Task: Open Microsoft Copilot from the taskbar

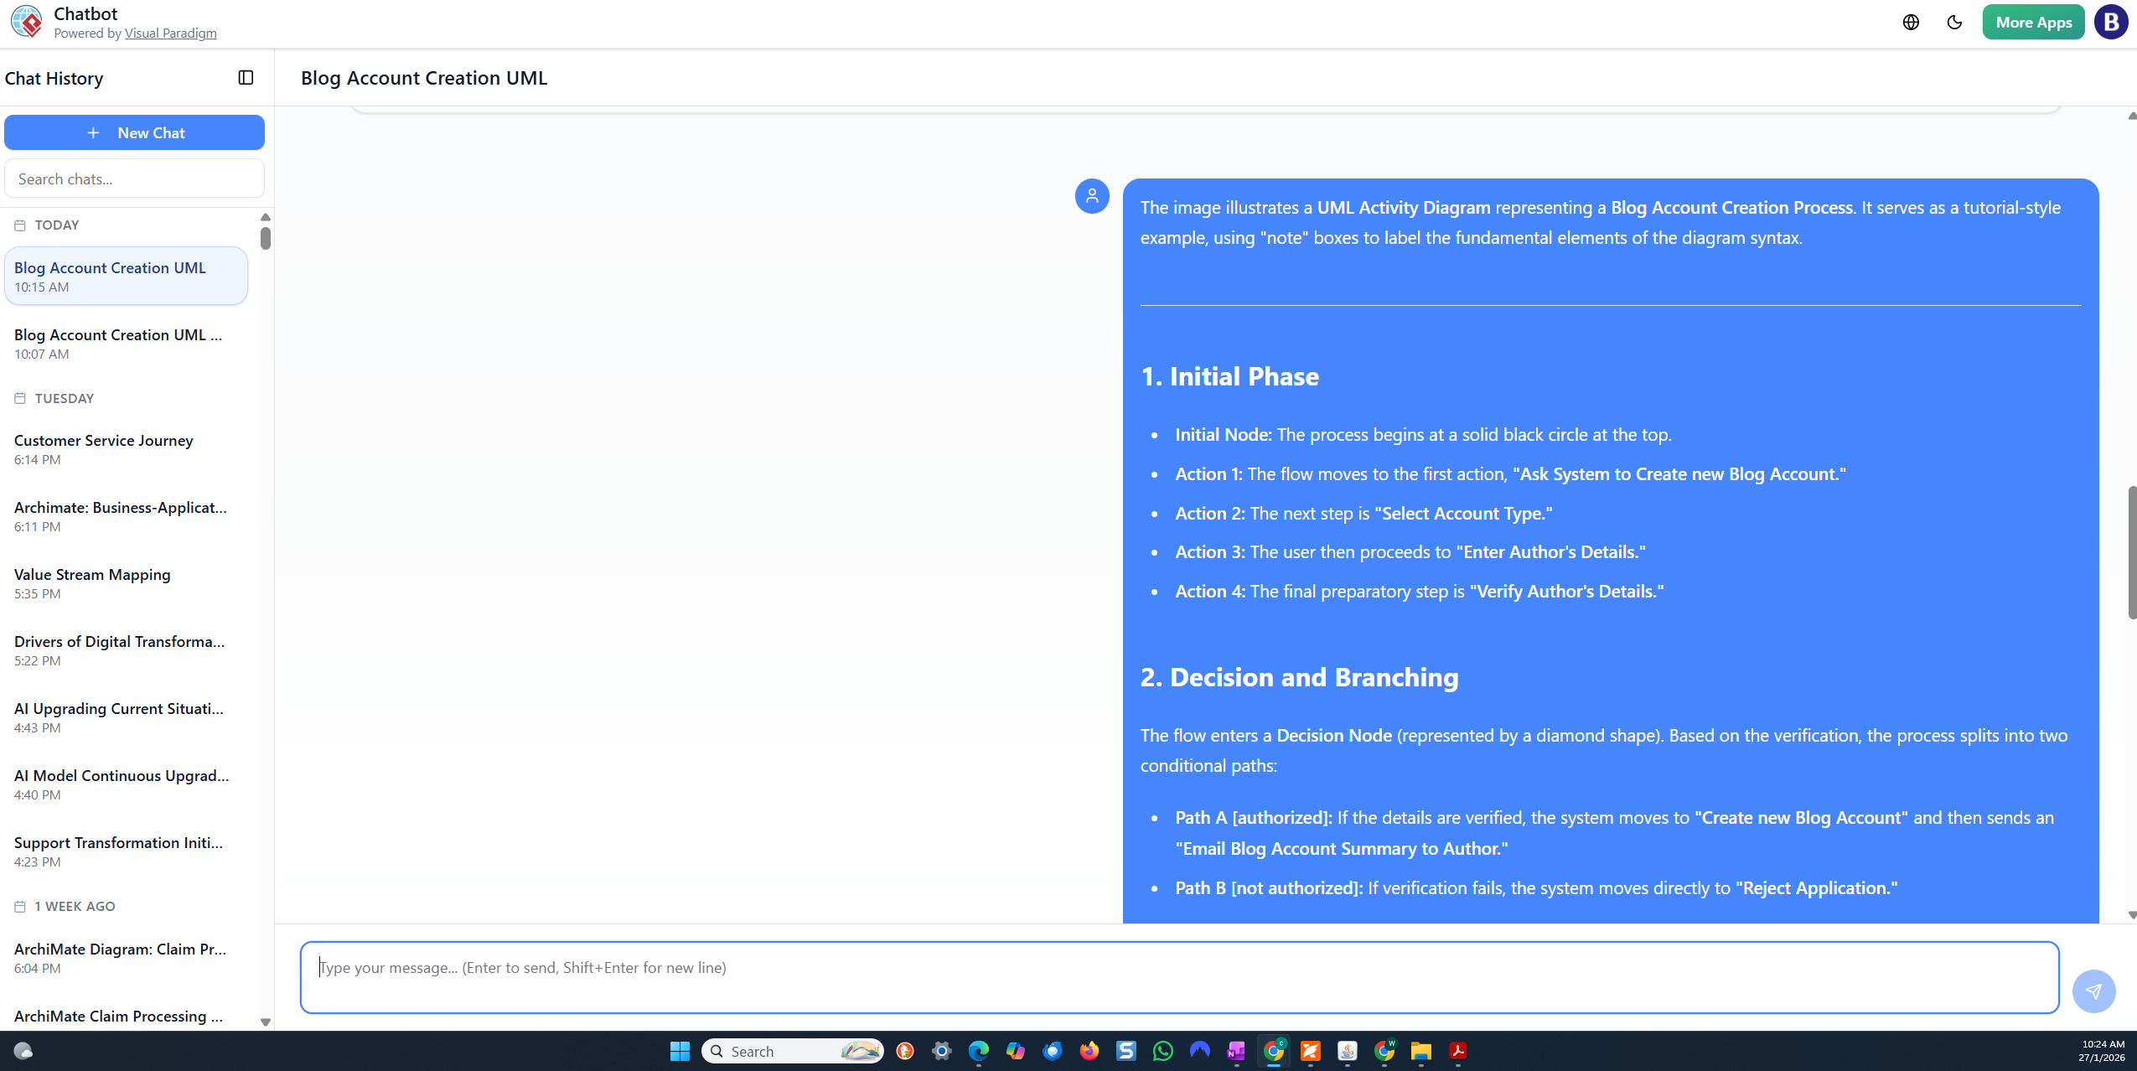Action: coord(1015,1050)
